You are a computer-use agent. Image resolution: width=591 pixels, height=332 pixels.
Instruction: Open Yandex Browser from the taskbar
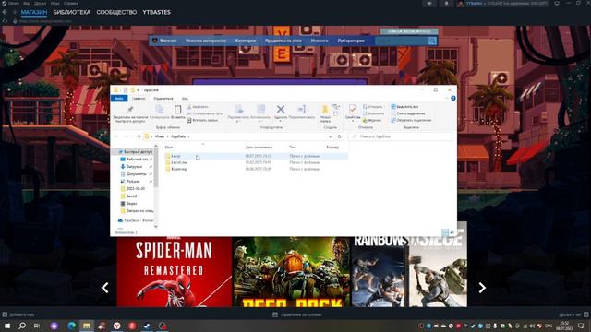[x=117, y=326]
